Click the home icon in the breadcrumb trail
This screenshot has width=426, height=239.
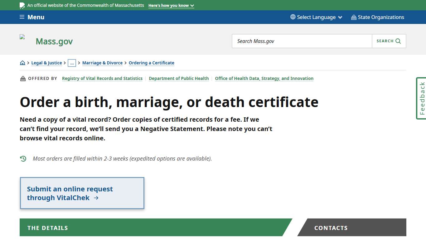(22, 63)
